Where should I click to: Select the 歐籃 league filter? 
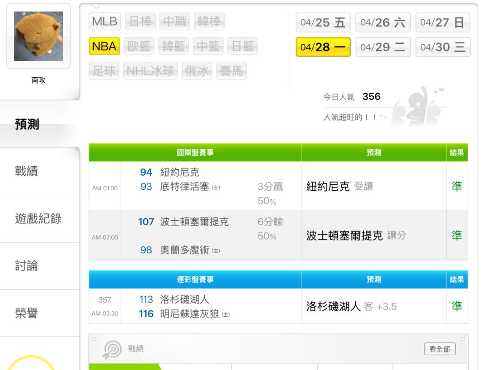139,46
